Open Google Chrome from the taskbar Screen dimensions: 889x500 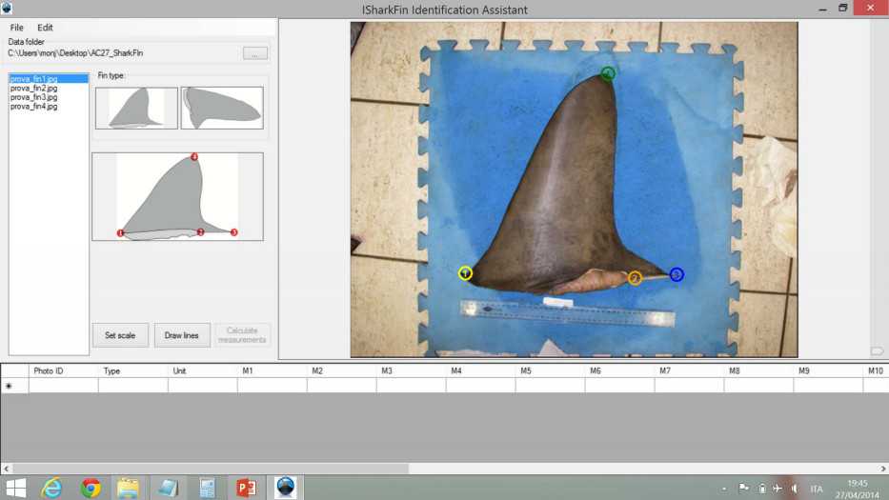pyautogui.click(x=91, y=488)
